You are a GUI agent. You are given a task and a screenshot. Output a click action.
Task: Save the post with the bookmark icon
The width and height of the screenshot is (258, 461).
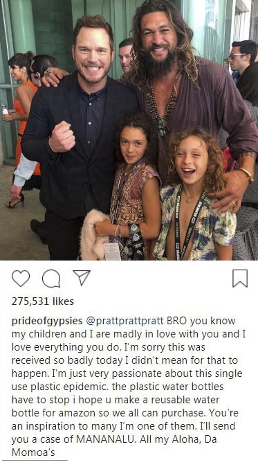pos(240,278)
